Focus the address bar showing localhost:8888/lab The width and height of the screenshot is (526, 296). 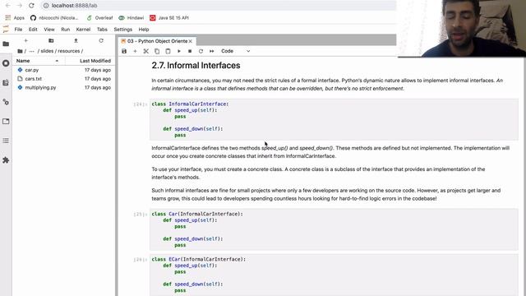tap(218, 6)
